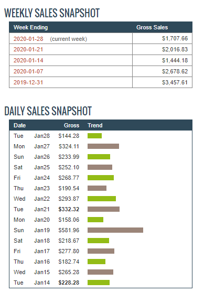
Task: Click the Gross Sales column header
Action: 152,27
